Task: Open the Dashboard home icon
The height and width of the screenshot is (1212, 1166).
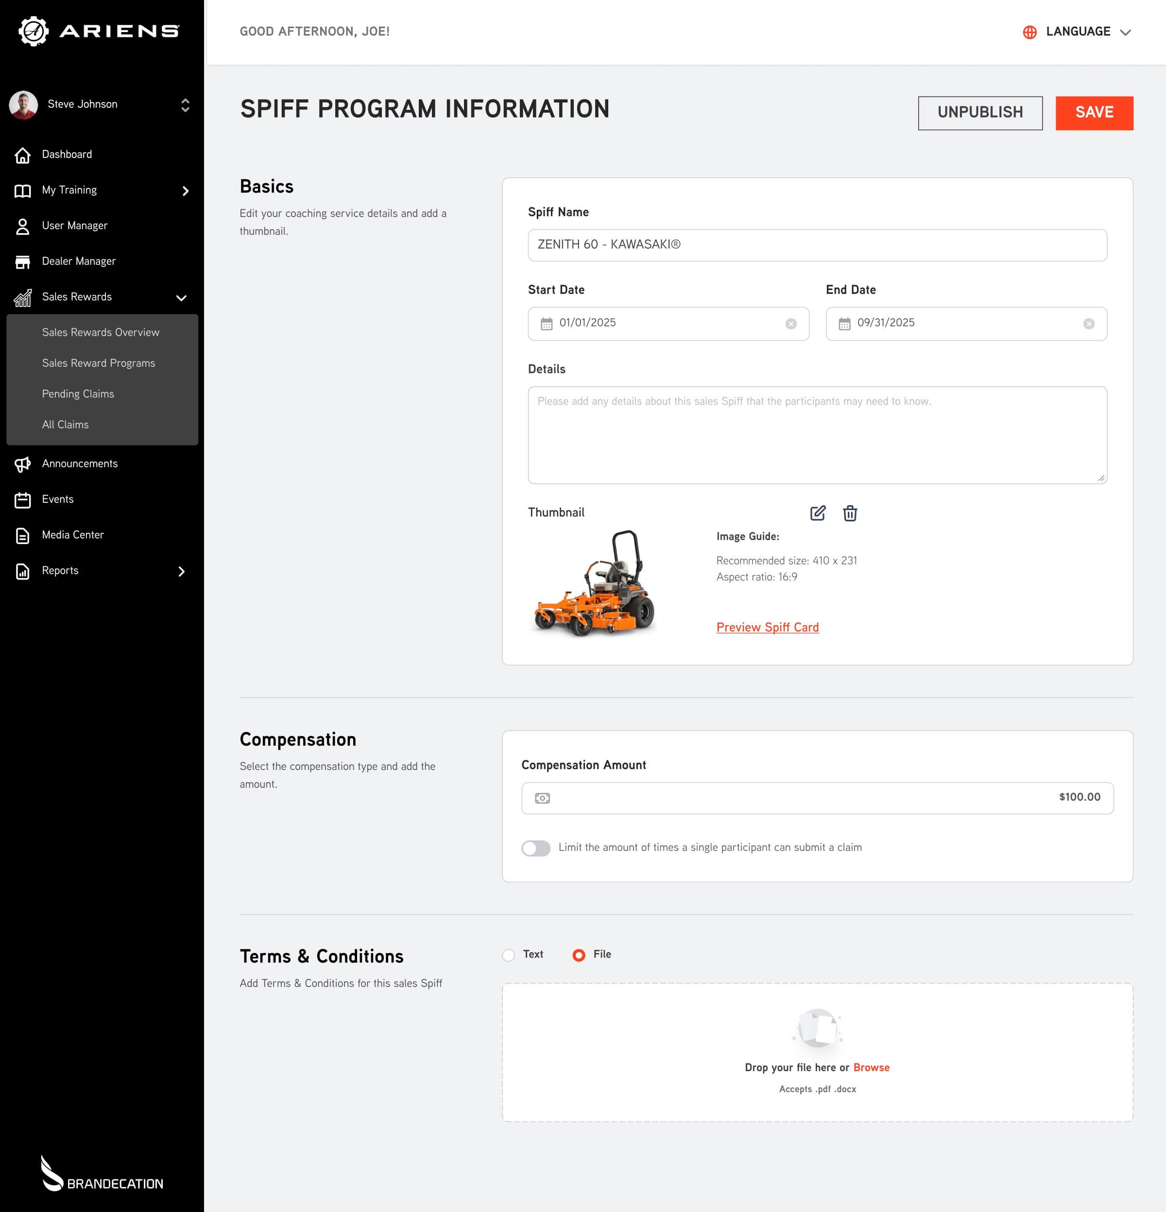Action: pos(23,155)
